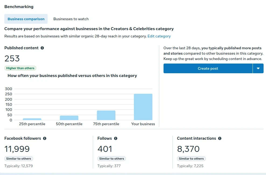
Task: Click Similar to others badge under Follows
Action: point(112,159)
